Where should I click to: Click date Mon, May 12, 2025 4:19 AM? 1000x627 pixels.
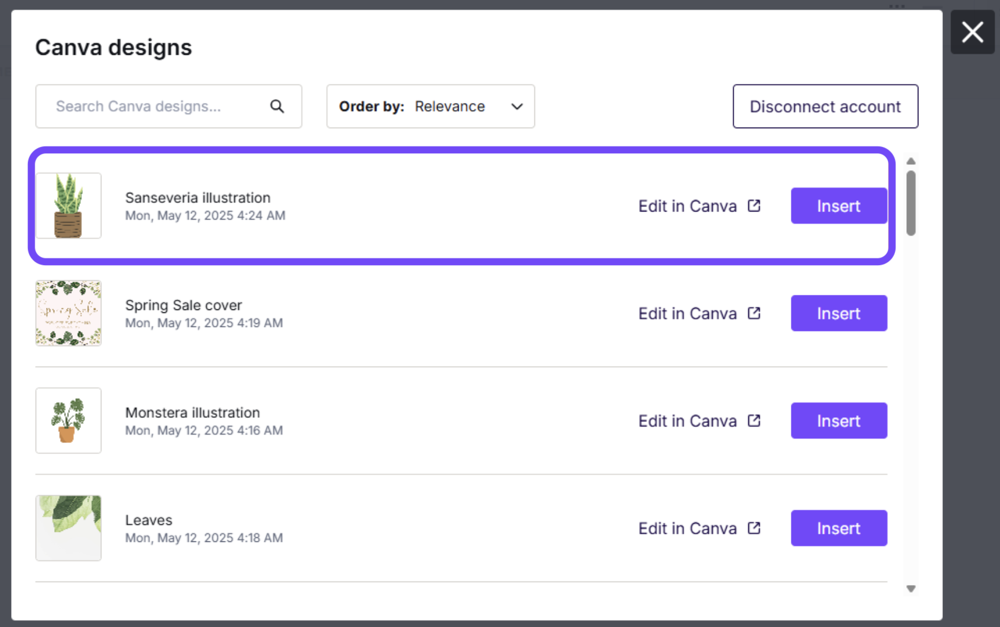[x=204, y=322]
